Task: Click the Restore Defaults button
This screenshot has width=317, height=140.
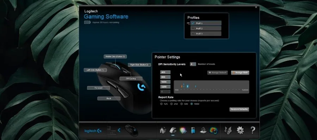Action: click(x=239, y=109)
